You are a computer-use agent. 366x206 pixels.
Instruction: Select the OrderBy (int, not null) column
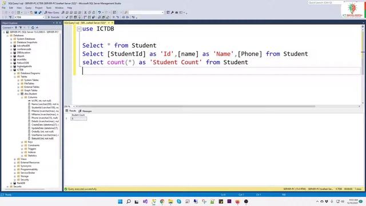[x=42, y=132]
